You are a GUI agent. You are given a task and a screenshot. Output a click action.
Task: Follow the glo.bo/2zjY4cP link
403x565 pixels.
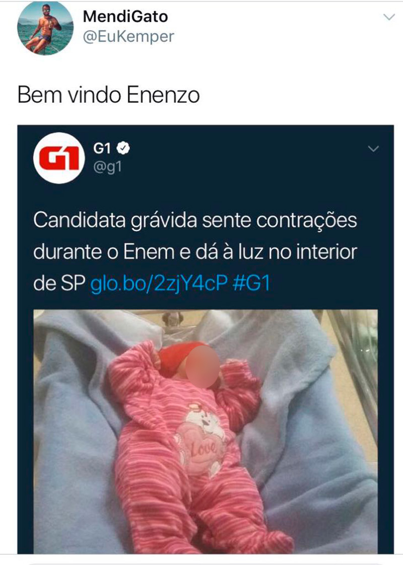(159, 284)
